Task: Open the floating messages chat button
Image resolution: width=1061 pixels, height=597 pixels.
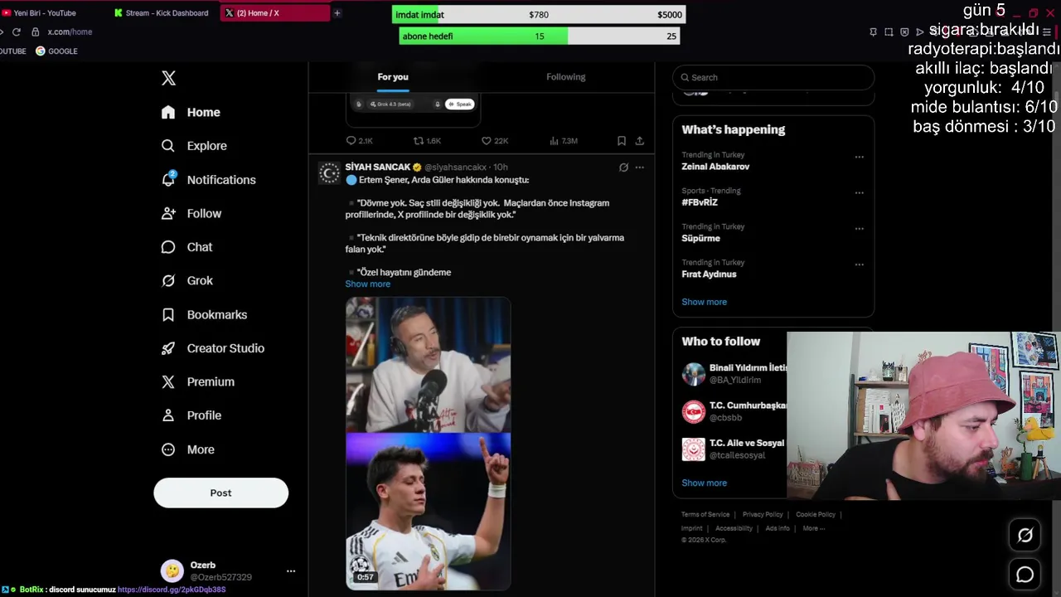Action: coord(1025,575)
